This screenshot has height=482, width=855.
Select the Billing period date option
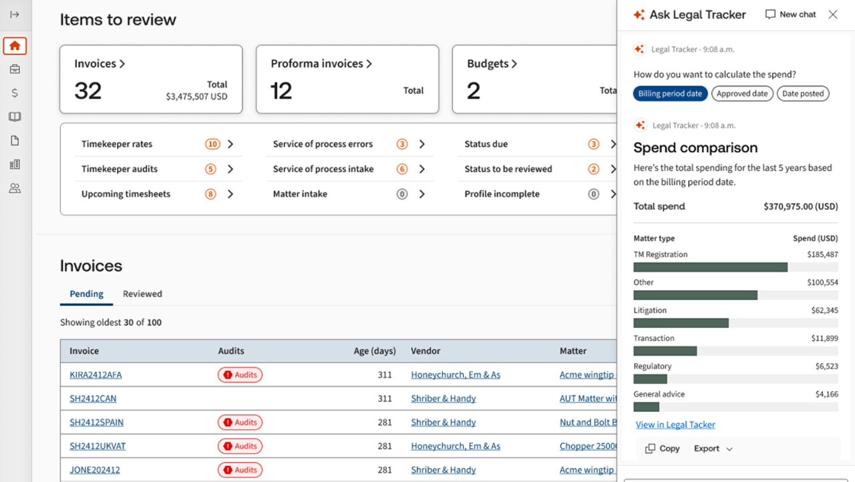670,94
